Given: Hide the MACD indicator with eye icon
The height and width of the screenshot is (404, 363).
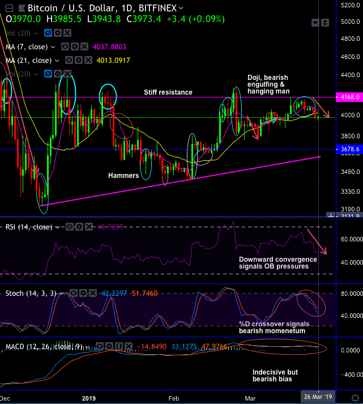Looking at the screenshot, I should coord(100,346).
